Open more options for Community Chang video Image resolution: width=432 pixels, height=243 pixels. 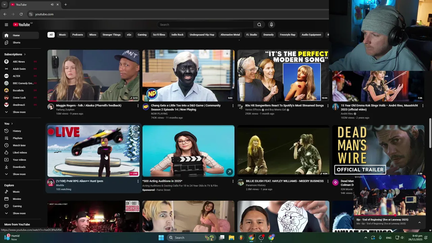click(233, 106)
